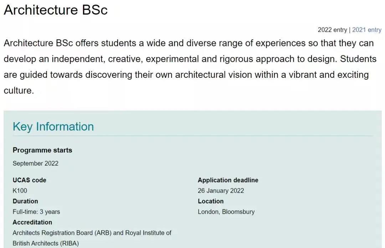Select the Programme starts label
This screenshot has width=385, height=248.
[x=42, y=150]
